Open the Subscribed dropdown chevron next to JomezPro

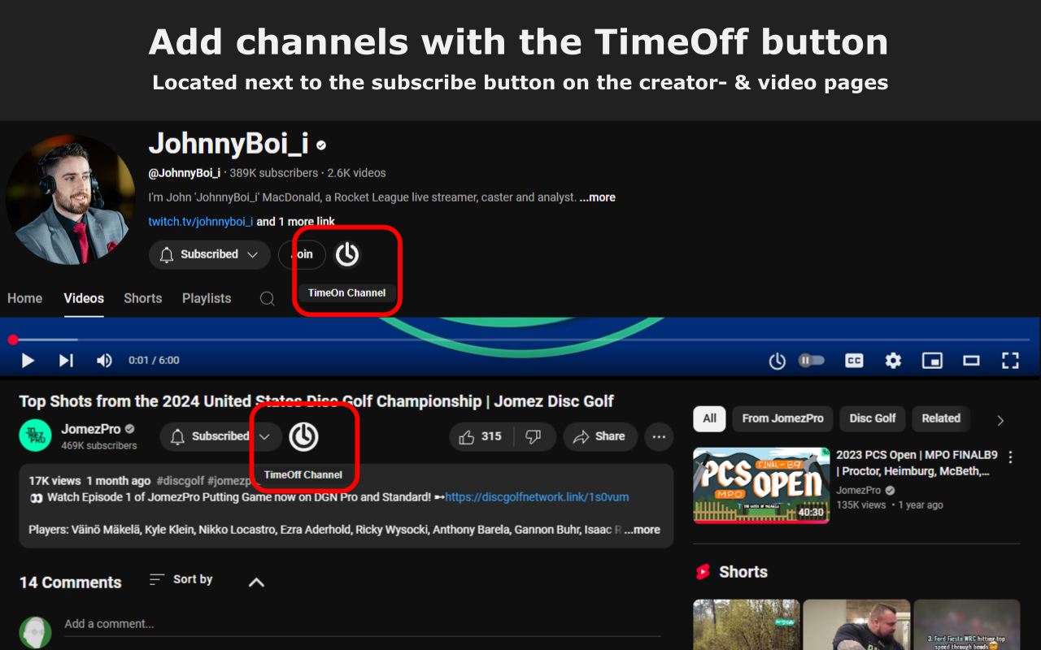pos(265,436)
